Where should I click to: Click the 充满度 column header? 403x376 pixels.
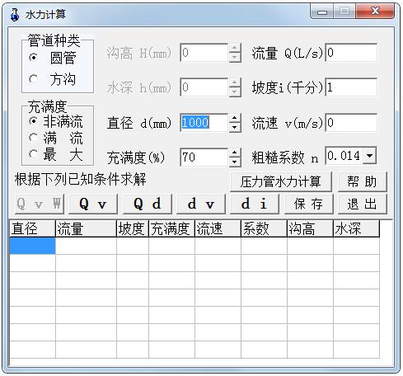tap(171, 228)
